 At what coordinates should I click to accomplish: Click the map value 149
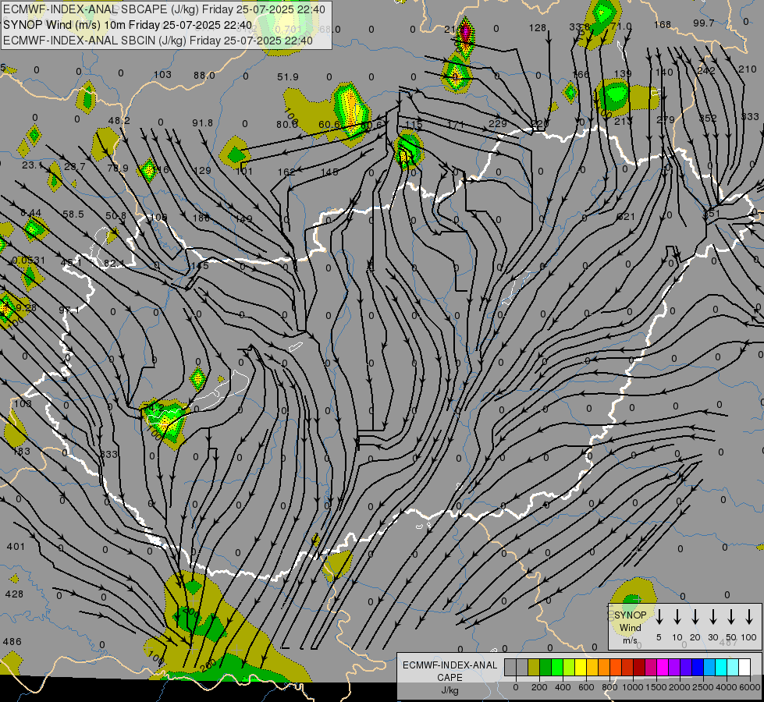pos(243,219)
